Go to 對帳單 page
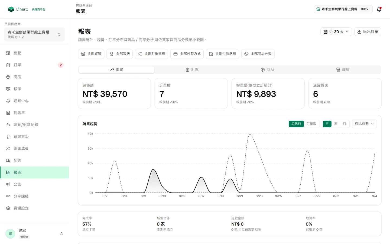 coord(34,113)
